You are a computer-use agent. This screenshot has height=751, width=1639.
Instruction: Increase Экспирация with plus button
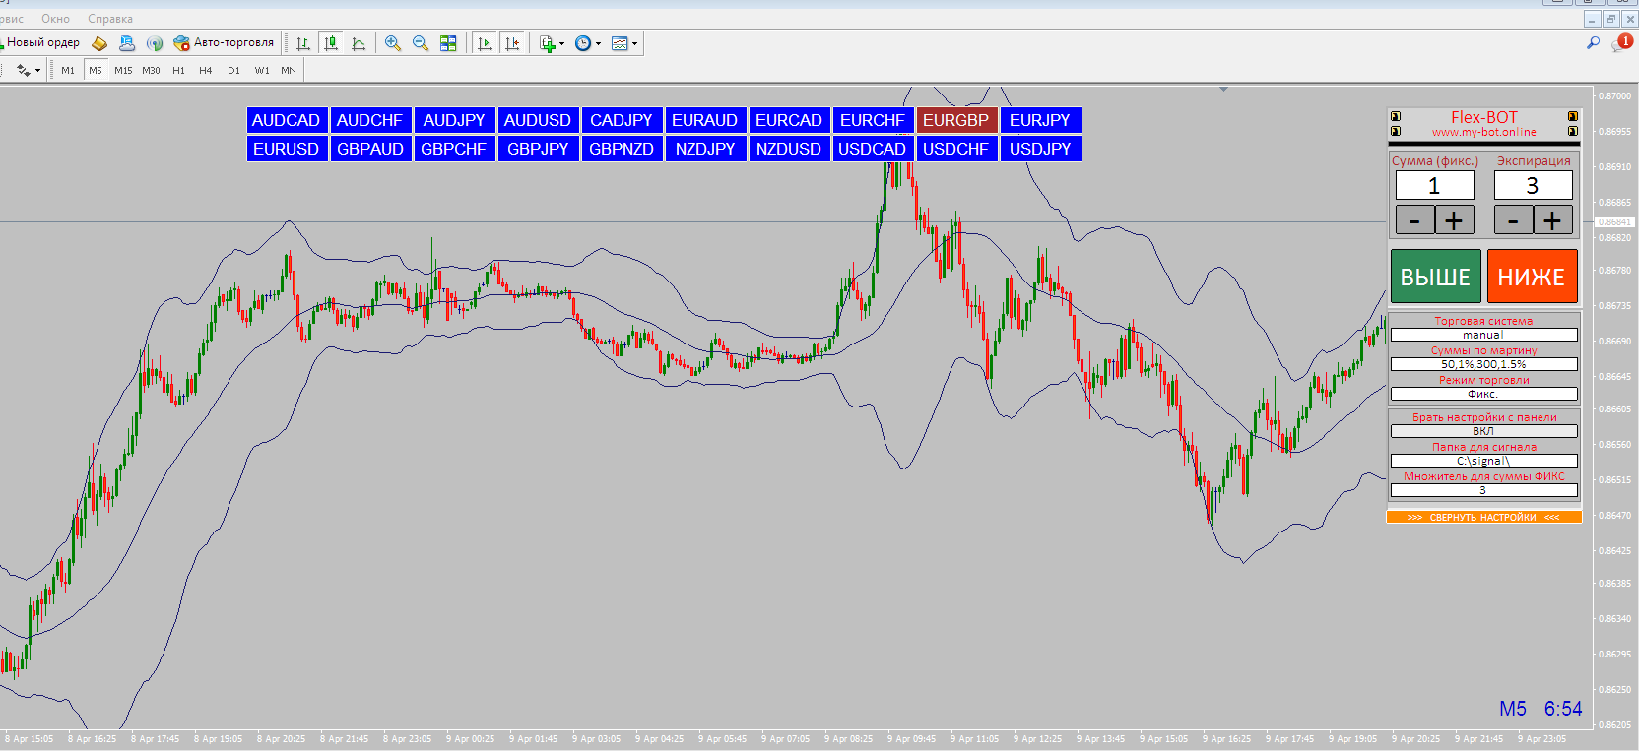[1553, 219]
